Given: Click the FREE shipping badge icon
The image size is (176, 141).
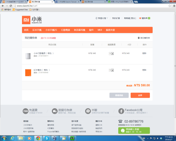Looking at the screenshot, I should pos(26,111).
